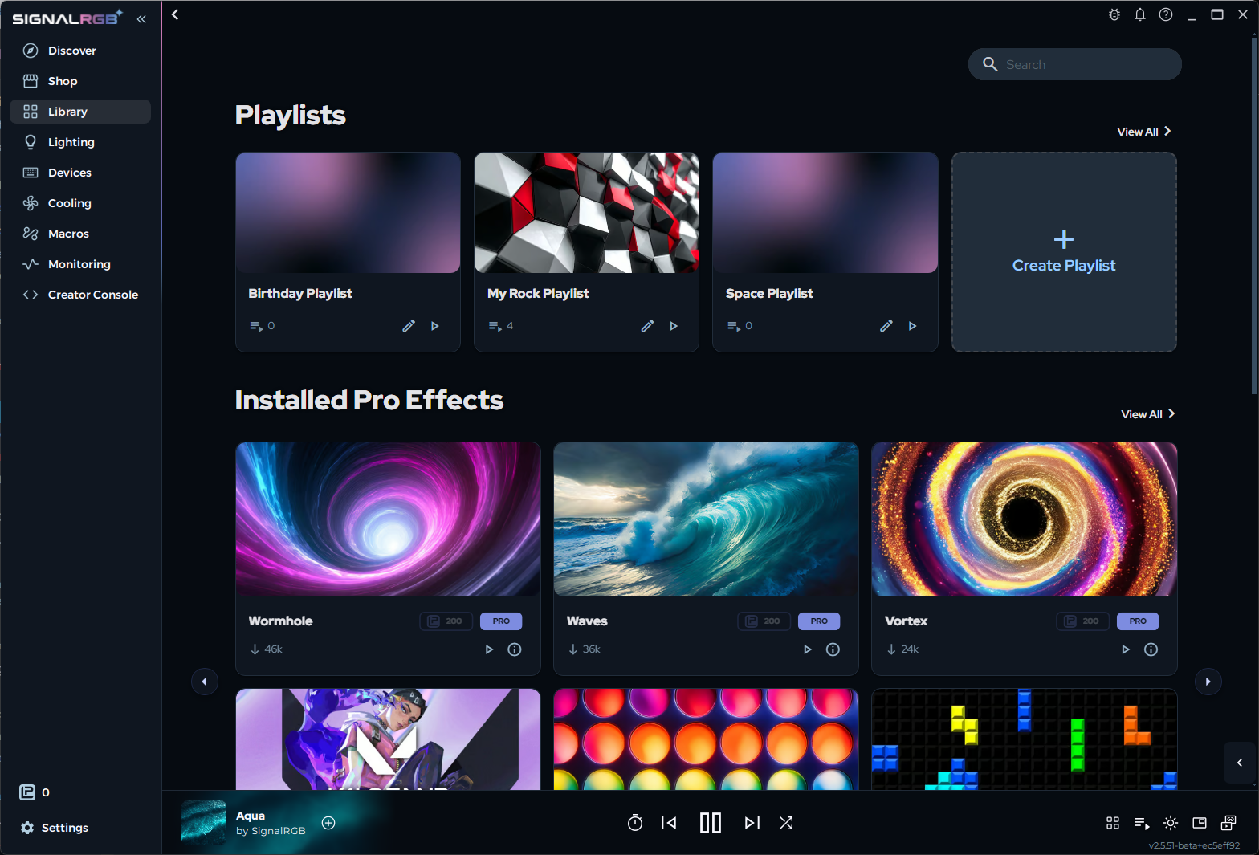Focus the Search field

1074,64
